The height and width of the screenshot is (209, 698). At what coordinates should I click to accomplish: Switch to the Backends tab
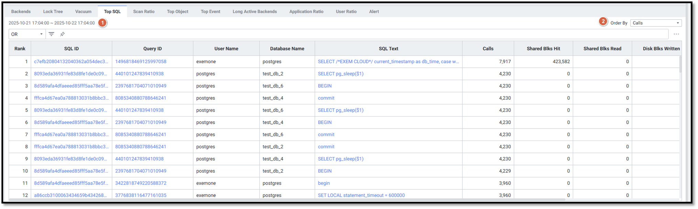(x=21, y=11)
